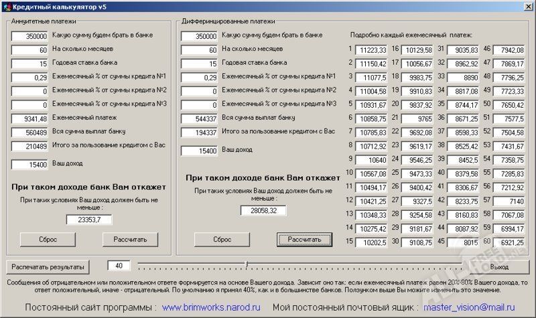The height and width of the screenshot is (318, 536).
Task: Select the percentage field showing 40
Action: coord(119,266)
